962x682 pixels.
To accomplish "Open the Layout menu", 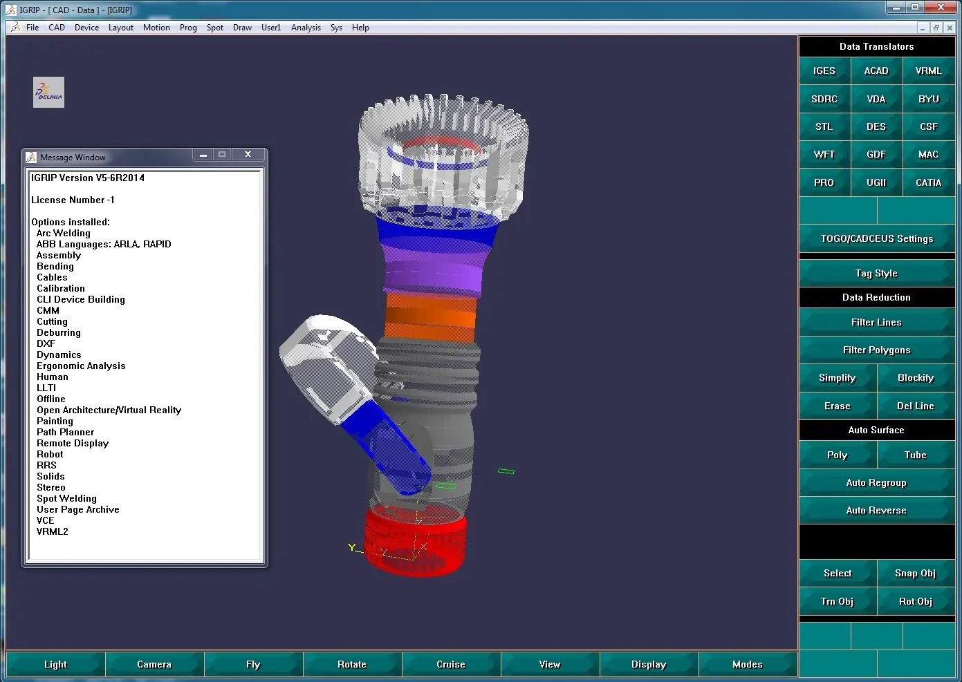I will click(x=121, y=28).
